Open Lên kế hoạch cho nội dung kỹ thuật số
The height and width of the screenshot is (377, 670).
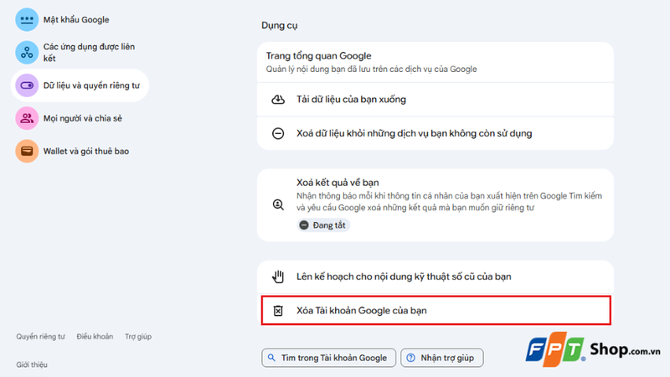pos(435,276)
